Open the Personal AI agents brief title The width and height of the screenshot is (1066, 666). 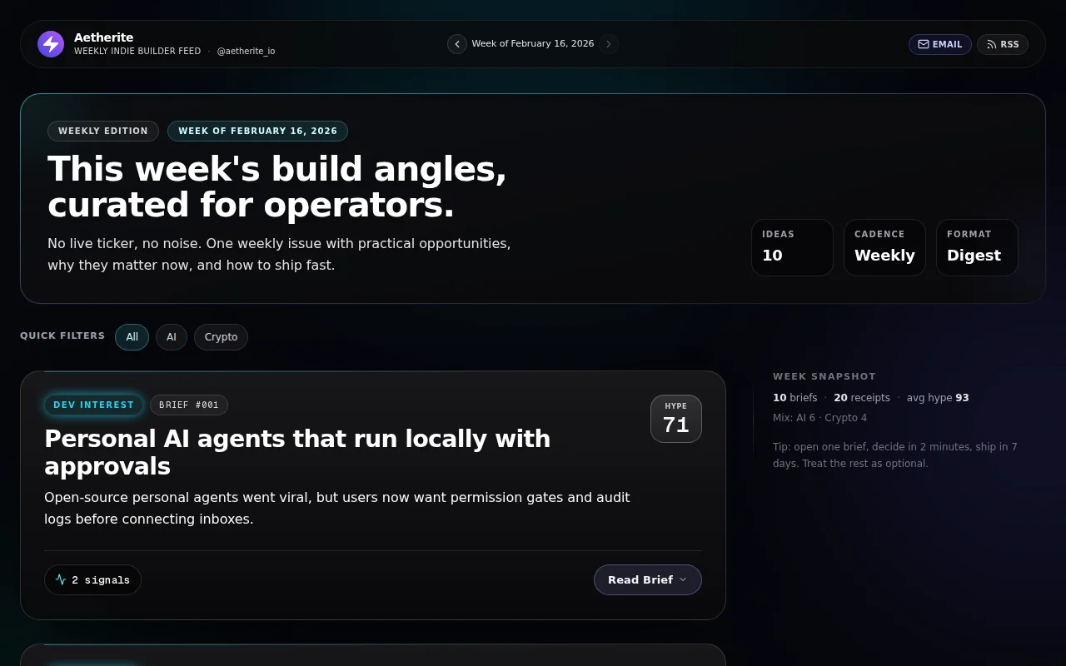297,452
